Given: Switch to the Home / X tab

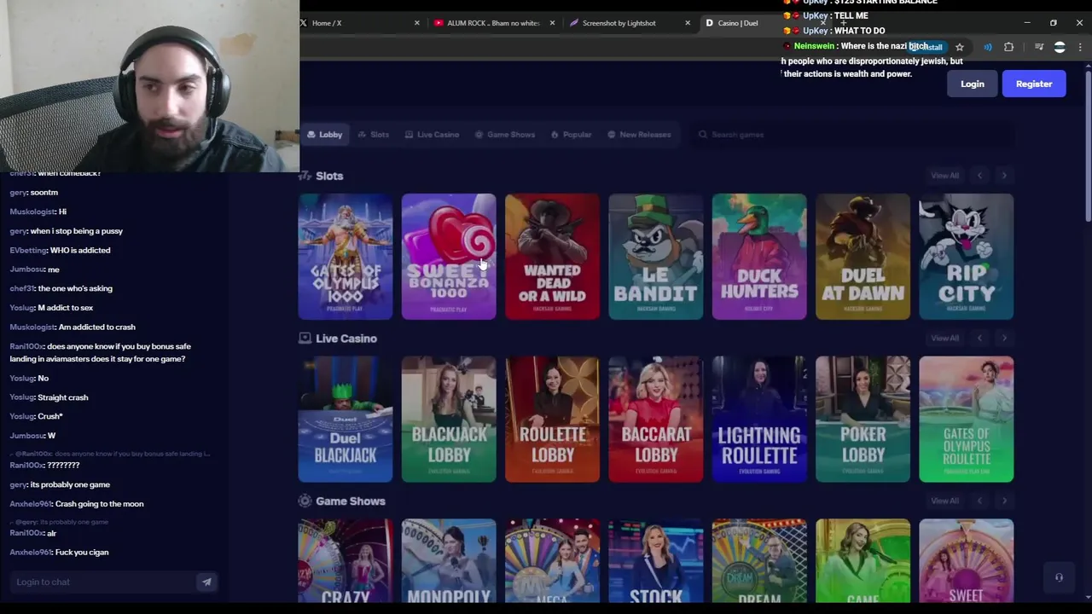Looking at the screenshot, I should click(x=358, y=23).
